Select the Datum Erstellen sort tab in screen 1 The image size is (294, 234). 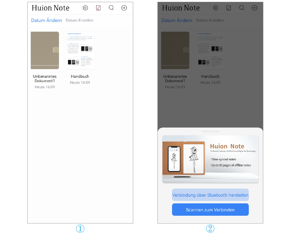(x=79, y=20)
